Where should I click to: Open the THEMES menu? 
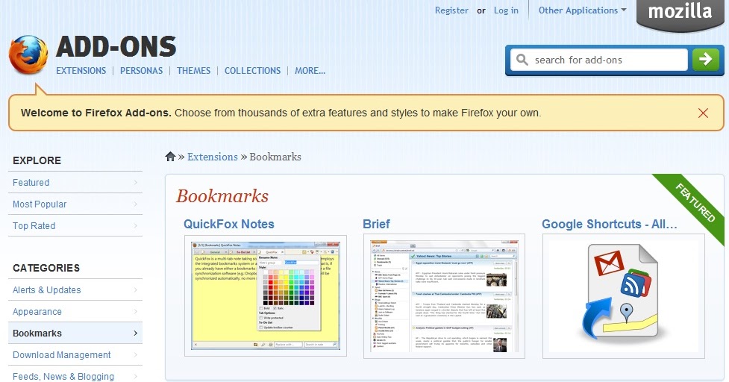point(193,71)
